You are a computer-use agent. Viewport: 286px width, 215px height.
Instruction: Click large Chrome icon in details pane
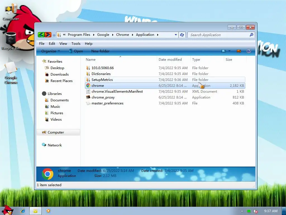pyautogui.click(x=47, y=174)
